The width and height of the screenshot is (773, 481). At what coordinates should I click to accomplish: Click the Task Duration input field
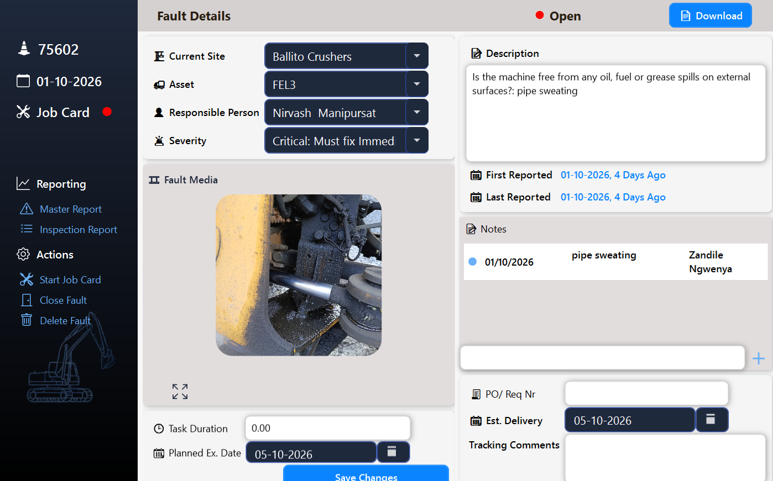click(x=328, y=428)
